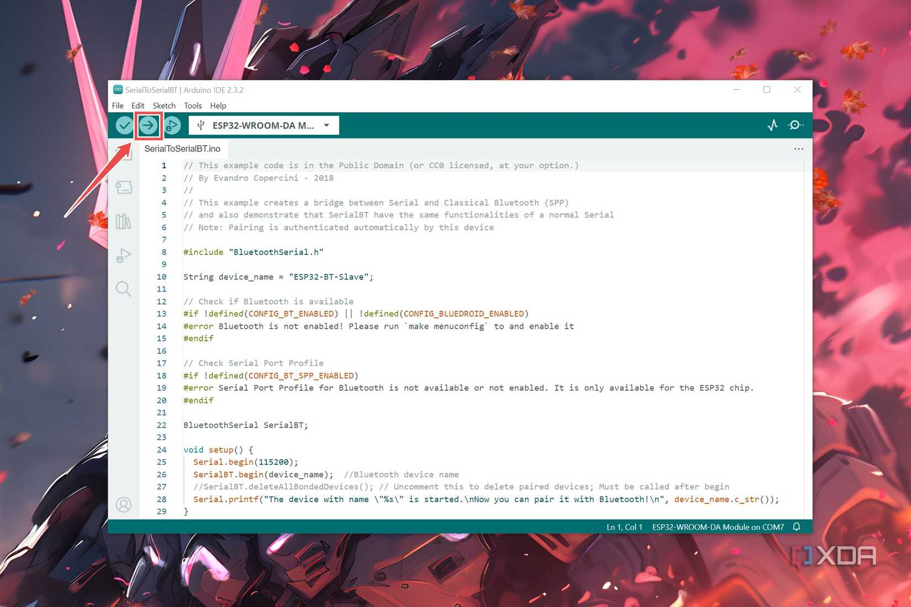Open the Sketch menu
The height and width of the screenshot is (607, 911).
click(x=164, y=105)
